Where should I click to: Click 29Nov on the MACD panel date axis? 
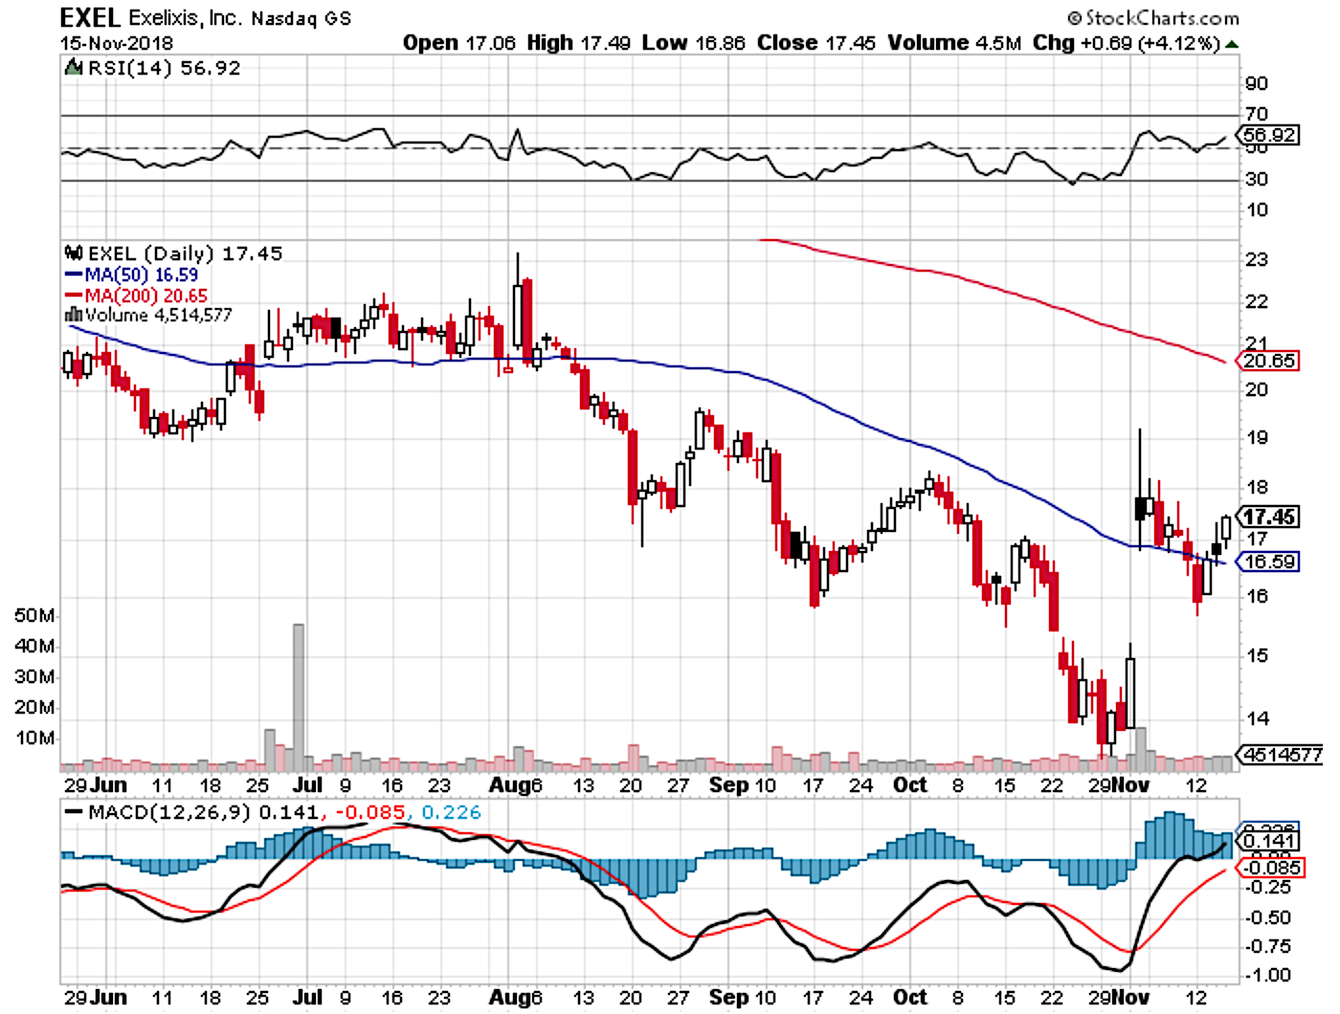[1118, 997]
